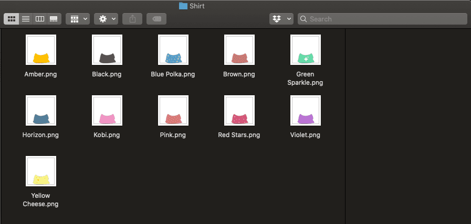Click the Shirt folder icon in title bar
Viewport: 471px width, 224px height.
[183, 6]
